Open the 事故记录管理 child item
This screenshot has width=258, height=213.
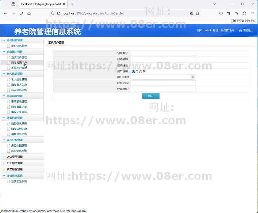(19, 102)
